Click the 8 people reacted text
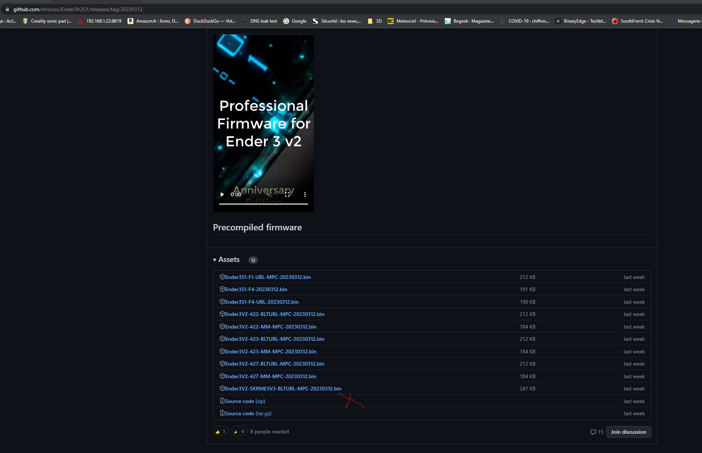The height and width of the screenshot is (453, 702). 269,432
